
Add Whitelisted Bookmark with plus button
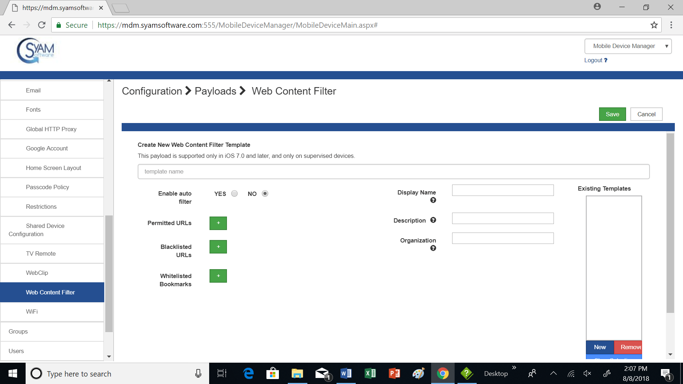(x=218, y=276)
